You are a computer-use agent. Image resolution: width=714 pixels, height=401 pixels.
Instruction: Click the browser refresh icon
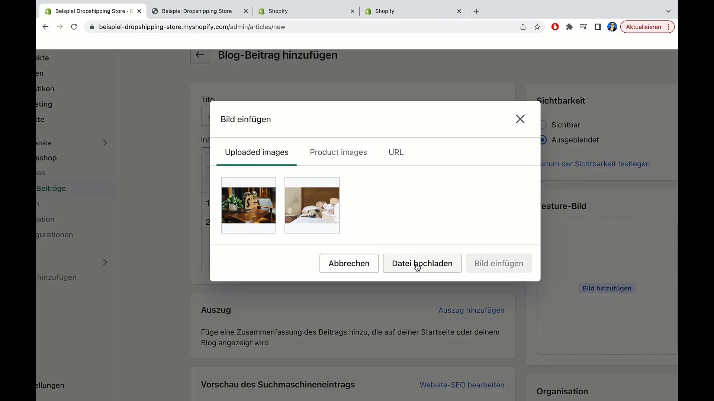(74, 26)
